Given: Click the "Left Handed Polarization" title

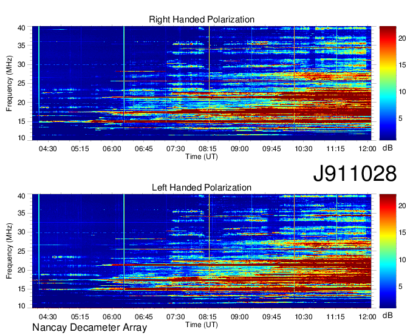Looking at the screenshot, I should [202, 188].
